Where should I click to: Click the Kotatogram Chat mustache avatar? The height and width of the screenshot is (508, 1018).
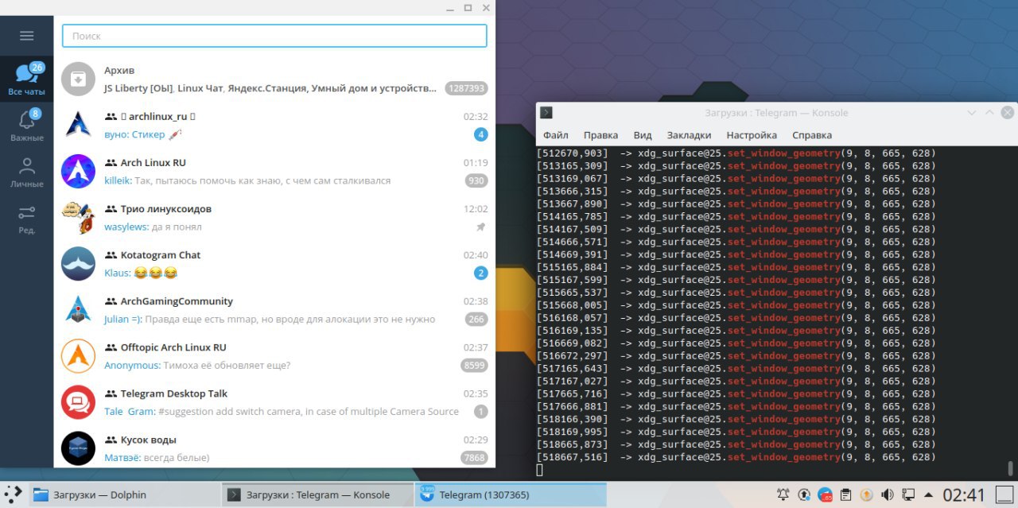click(x=78, y=263)
